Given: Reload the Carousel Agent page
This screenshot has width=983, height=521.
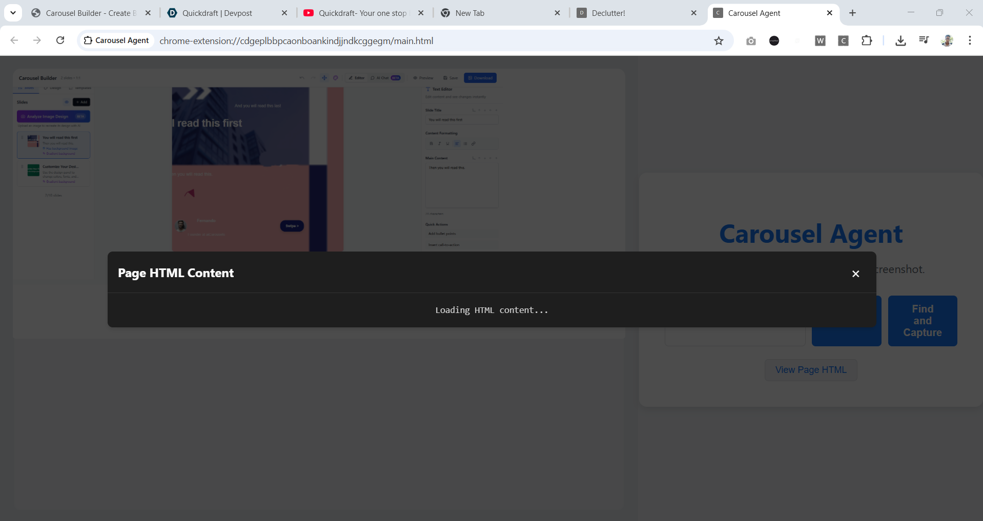Looking at the screenshot, I should click(60, 40).
